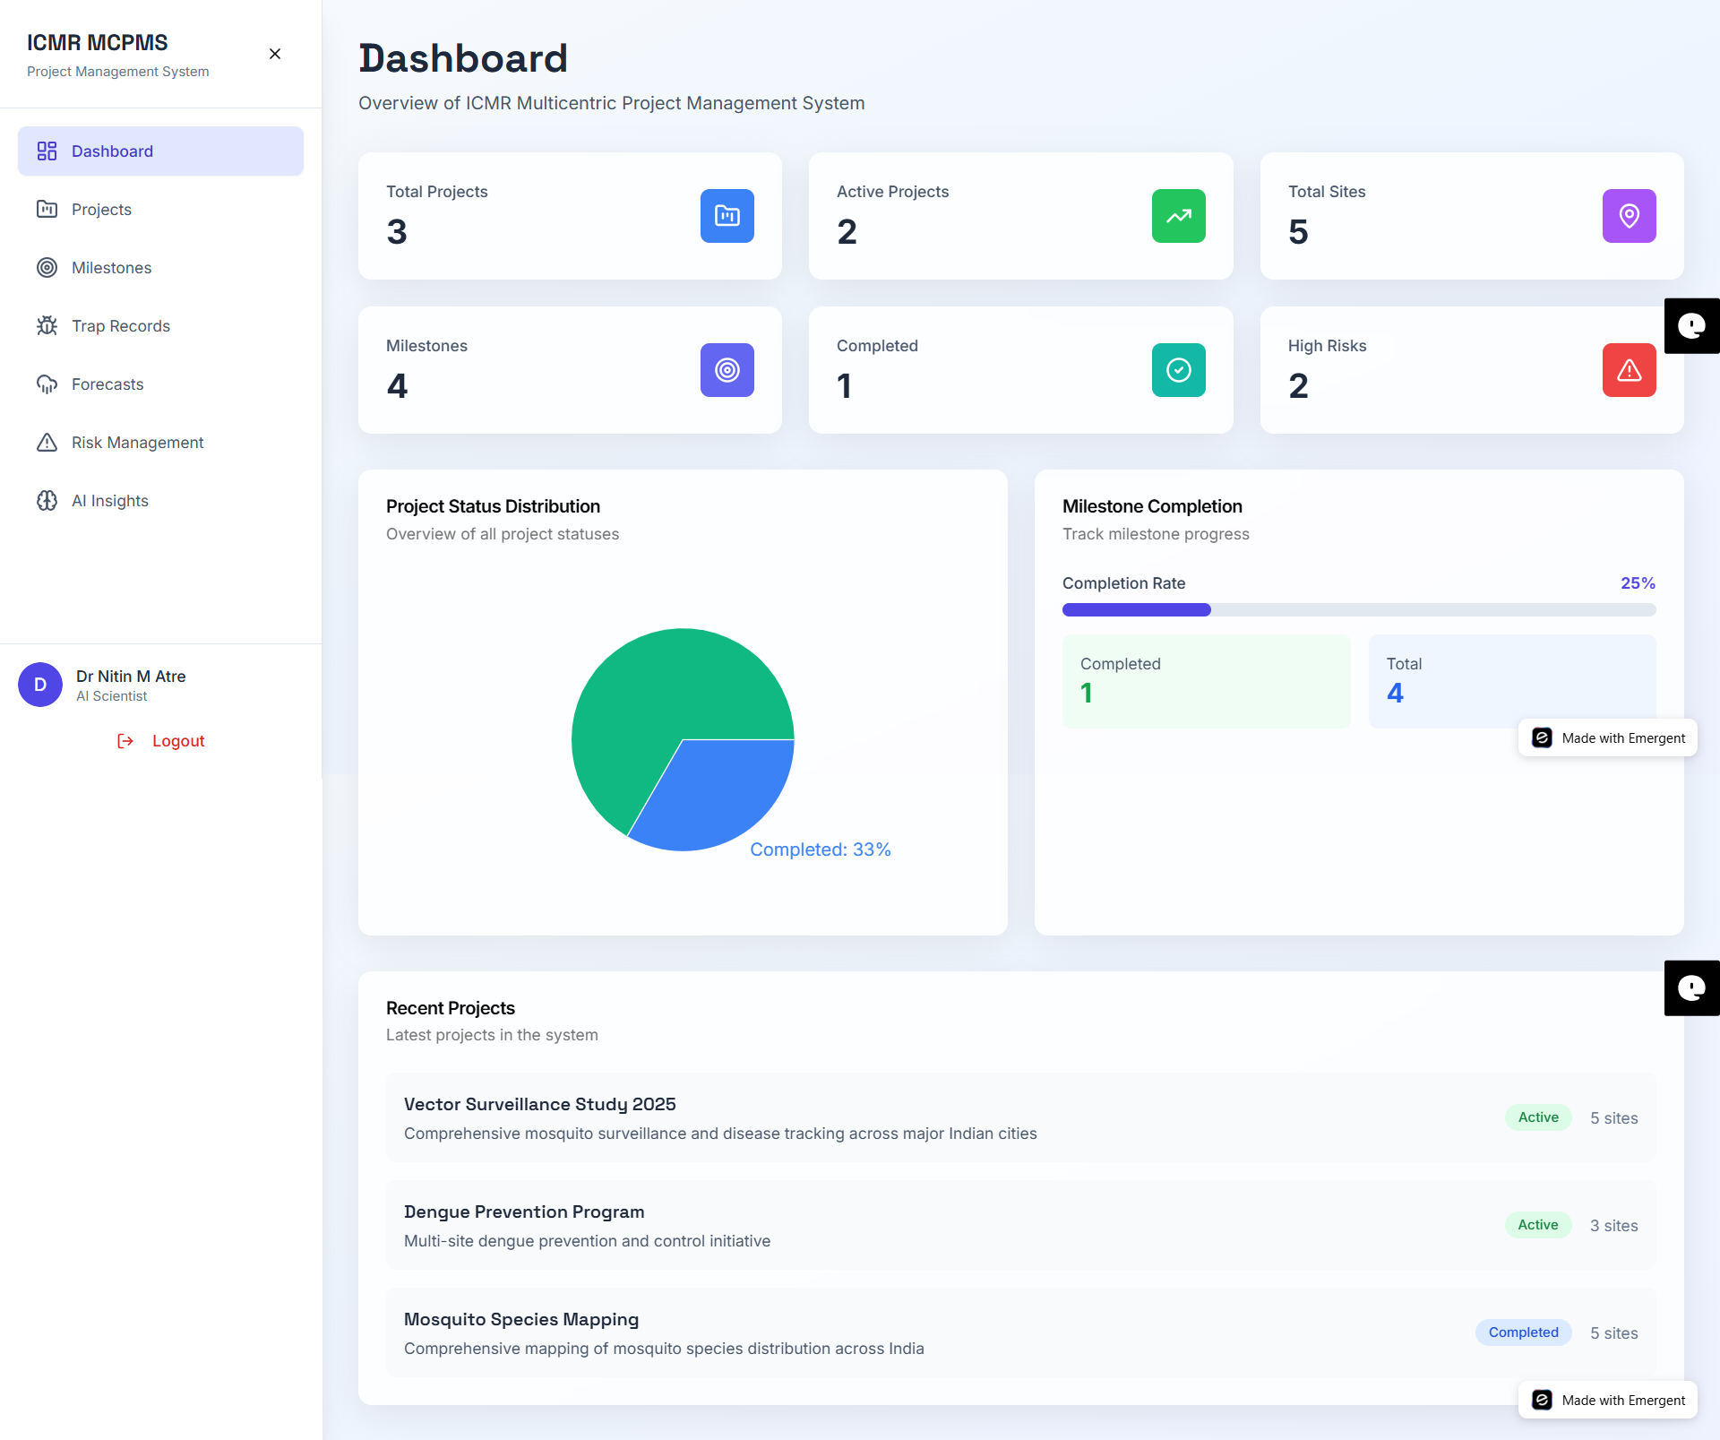Viewport: 1720px width, 1440px height.
Task: Open Trap Records in sidebar
Action: (120, 326)
